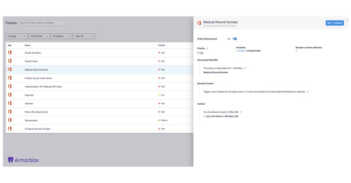The height and width of the screenshot is (183, 351).
Task: Click the Office icon in the detail panel header
Action: click(199, 23)
